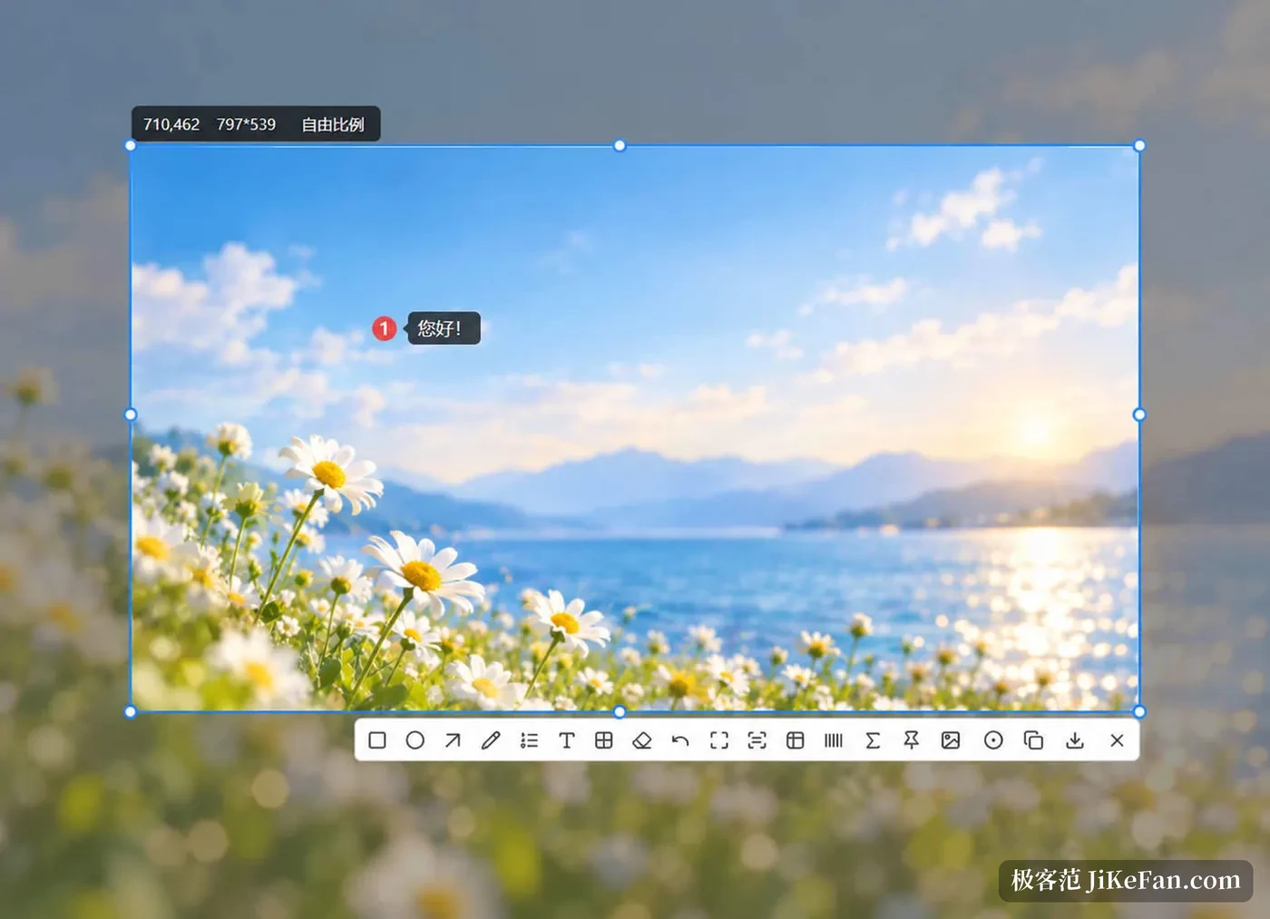Click the sigma formula icon
This screenshot has height=919, width=1270.
[x=873, y=740]
